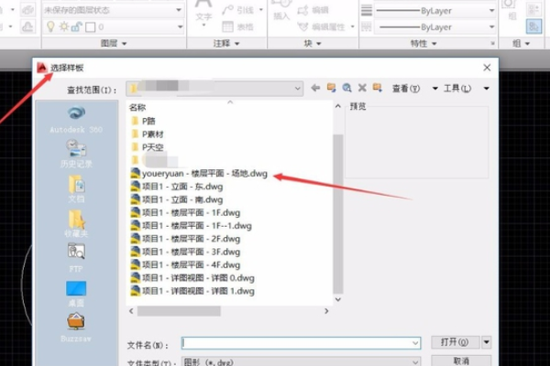Expand the 块 panel
Screen dimensions: 550x366
coord(313,43)
